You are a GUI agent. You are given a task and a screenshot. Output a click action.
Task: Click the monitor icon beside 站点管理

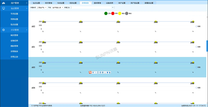[4, 8]
